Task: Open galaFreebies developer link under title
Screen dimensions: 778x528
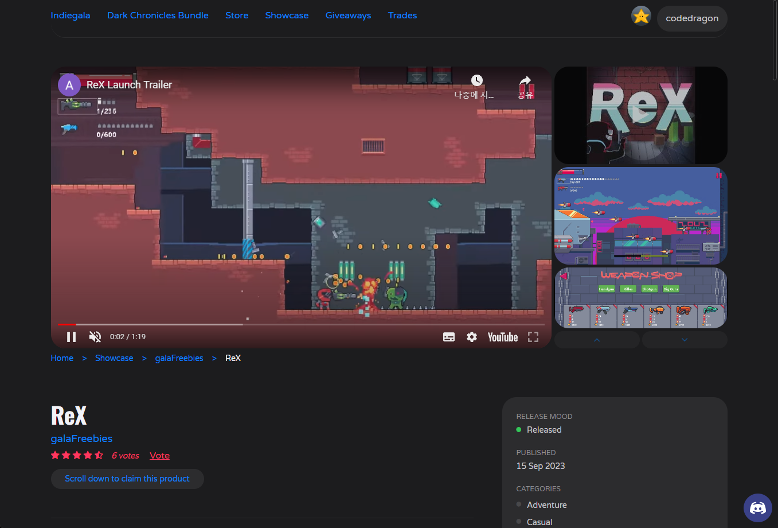Action: coord(81,438)
